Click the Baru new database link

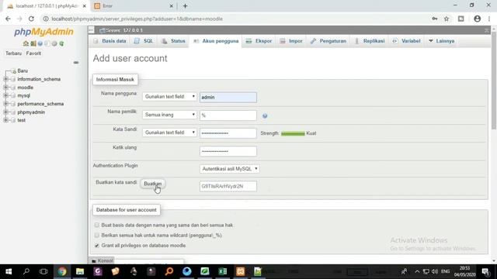pyautogui.click(x=23, y=71)
